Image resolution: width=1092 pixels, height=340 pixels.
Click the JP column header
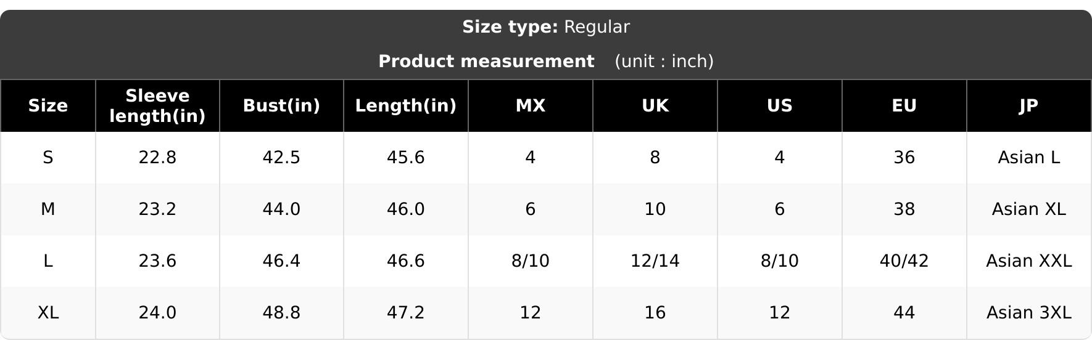[1029, 106]
